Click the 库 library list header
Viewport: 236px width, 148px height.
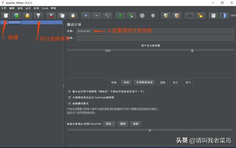[150, 131]
